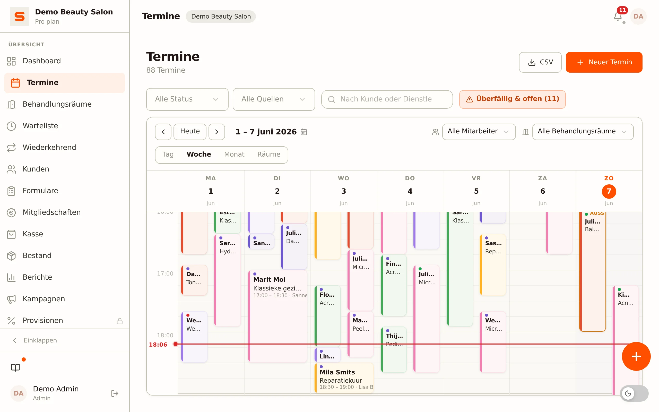Open the Sar... Hyd... appointment on Monday
Image resolution: width=659 pixels, height=412 pixels.
tap(227, 280)
